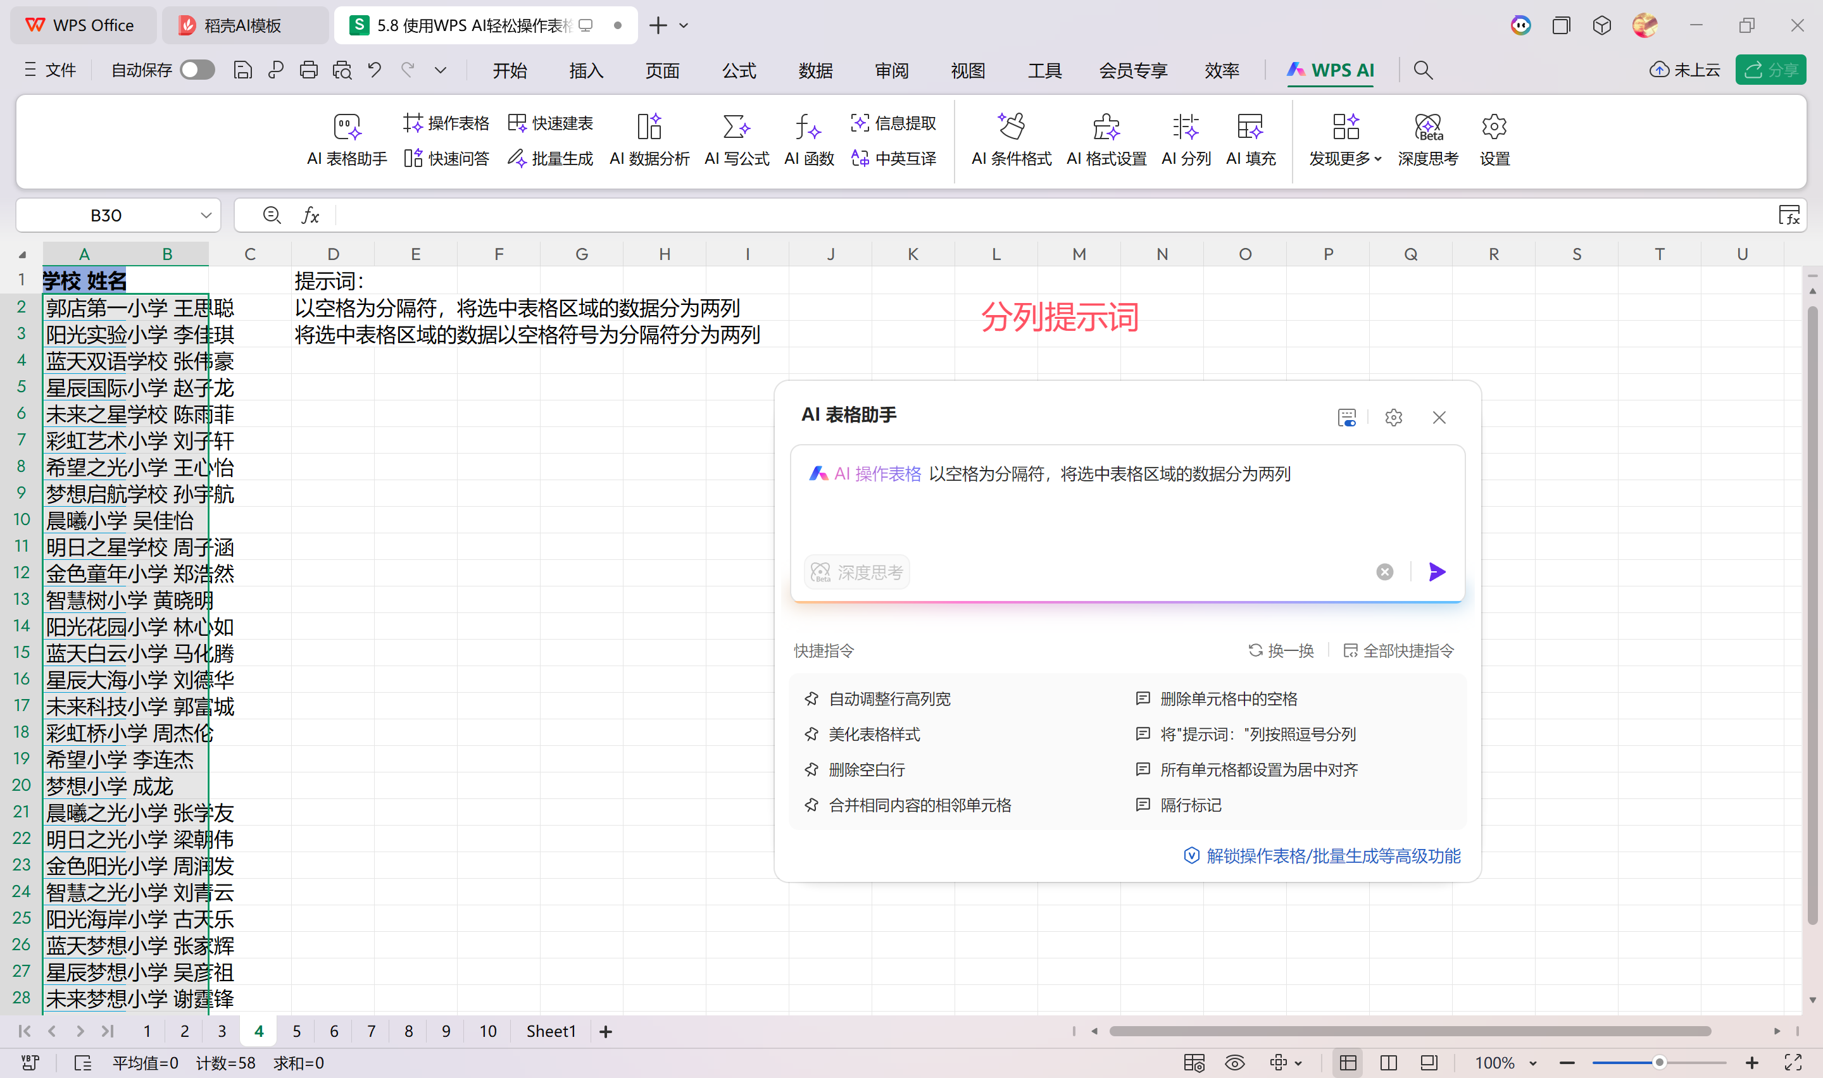Click the 操作表格 ribbon button
This screenshot has height=1078, width=1823.
point(446,123)
